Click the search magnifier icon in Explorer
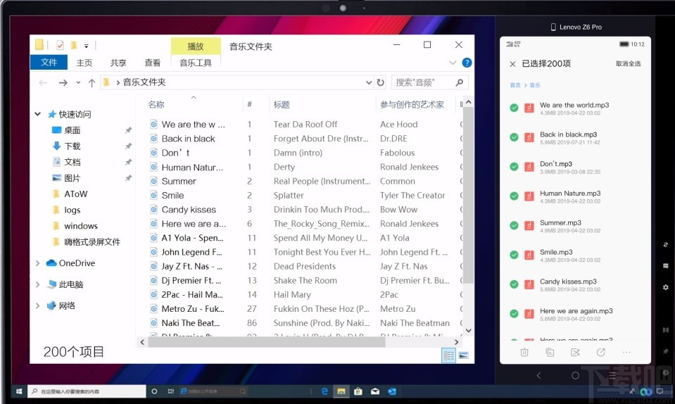The width and height of the screenshot is (675, 404). point(460,82)
